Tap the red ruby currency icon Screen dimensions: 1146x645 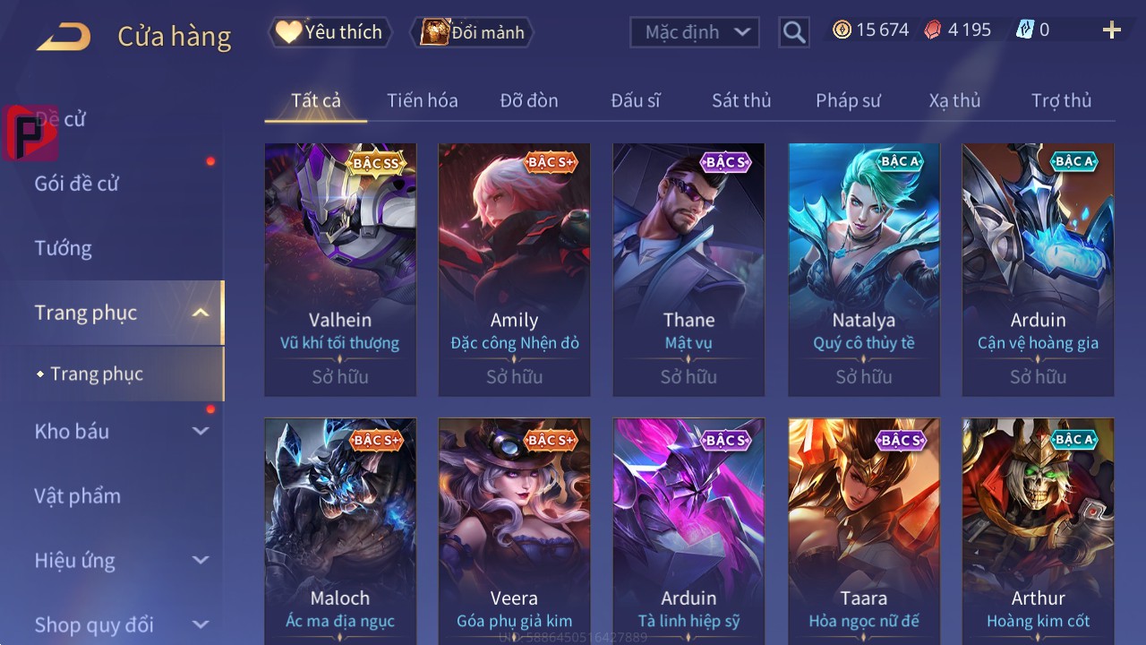933,30
